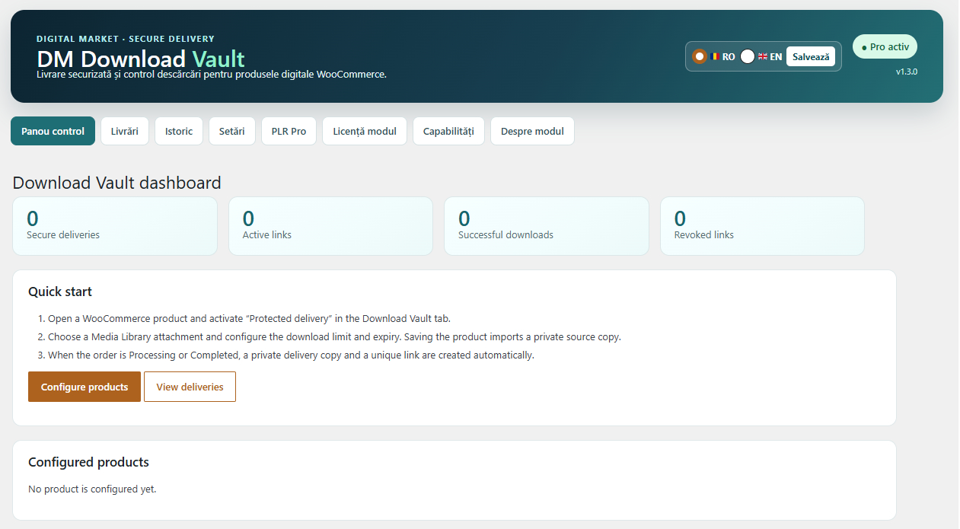Click the DM Download Vault title
960x529 pixels.
click(x=141, y=59)
